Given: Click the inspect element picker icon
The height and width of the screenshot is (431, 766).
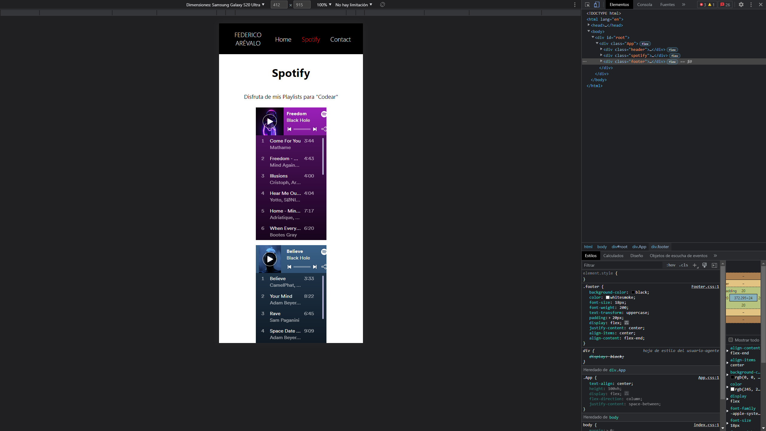Looking at the screenshot, I should 587,4.
